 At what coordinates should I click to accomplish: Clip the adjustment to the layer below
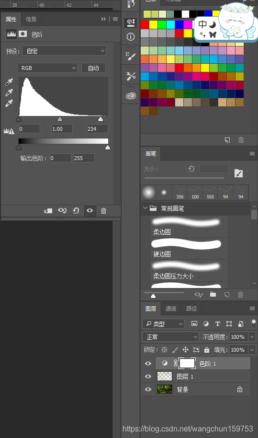click(48, 211)
